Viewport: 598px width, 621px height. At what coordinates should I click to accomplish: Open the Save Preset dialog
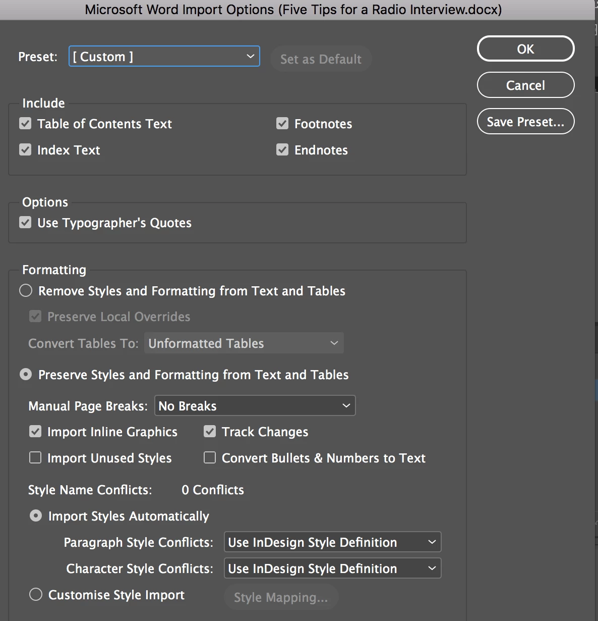click(x=525, y=122)
